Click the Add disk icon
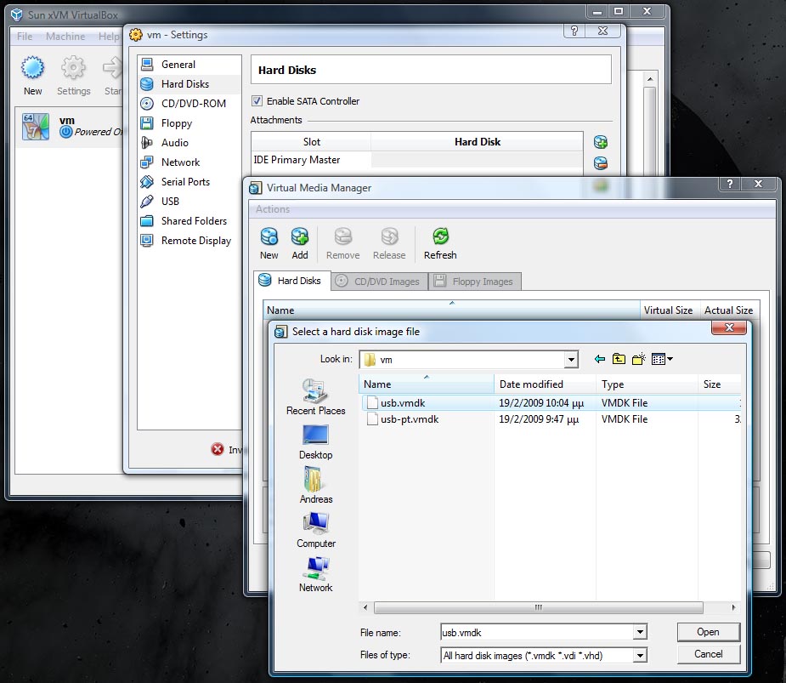The image size is (786, 683). [300, 237]
